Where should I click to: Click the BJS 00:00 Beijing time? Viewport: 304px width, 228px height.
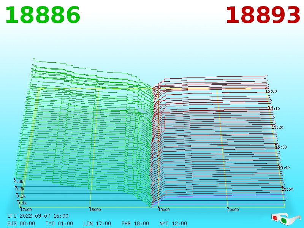[21, 223]
